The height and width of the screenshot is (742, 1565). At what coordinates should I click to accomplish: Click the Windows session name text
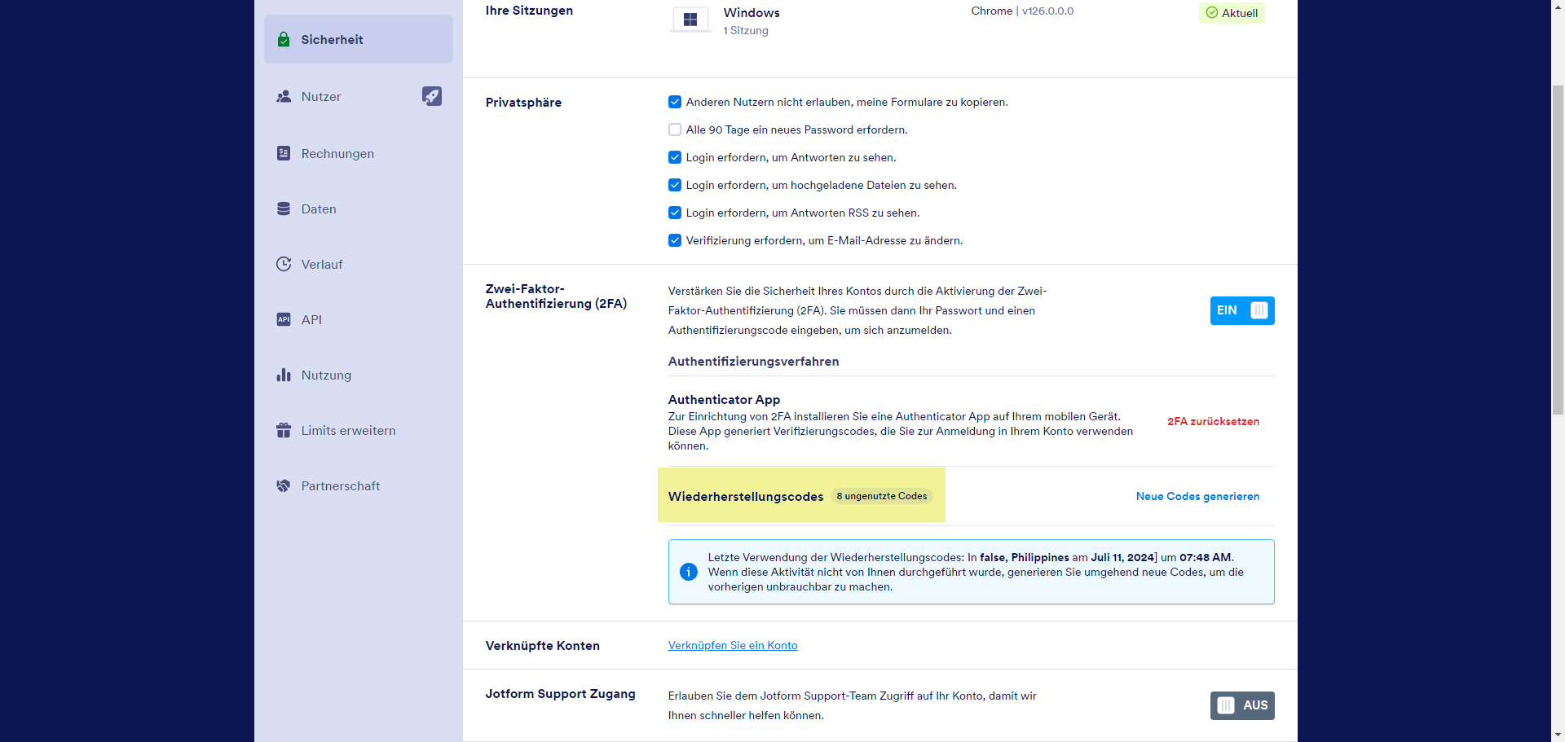tap(752, 12)
